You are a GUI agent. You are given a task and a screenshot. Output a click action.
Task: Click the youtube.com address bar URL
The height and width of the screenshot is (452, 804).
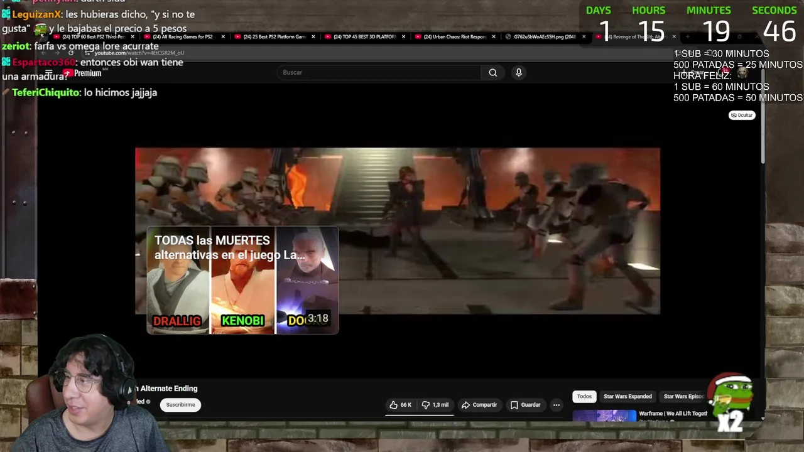[139, 53]
